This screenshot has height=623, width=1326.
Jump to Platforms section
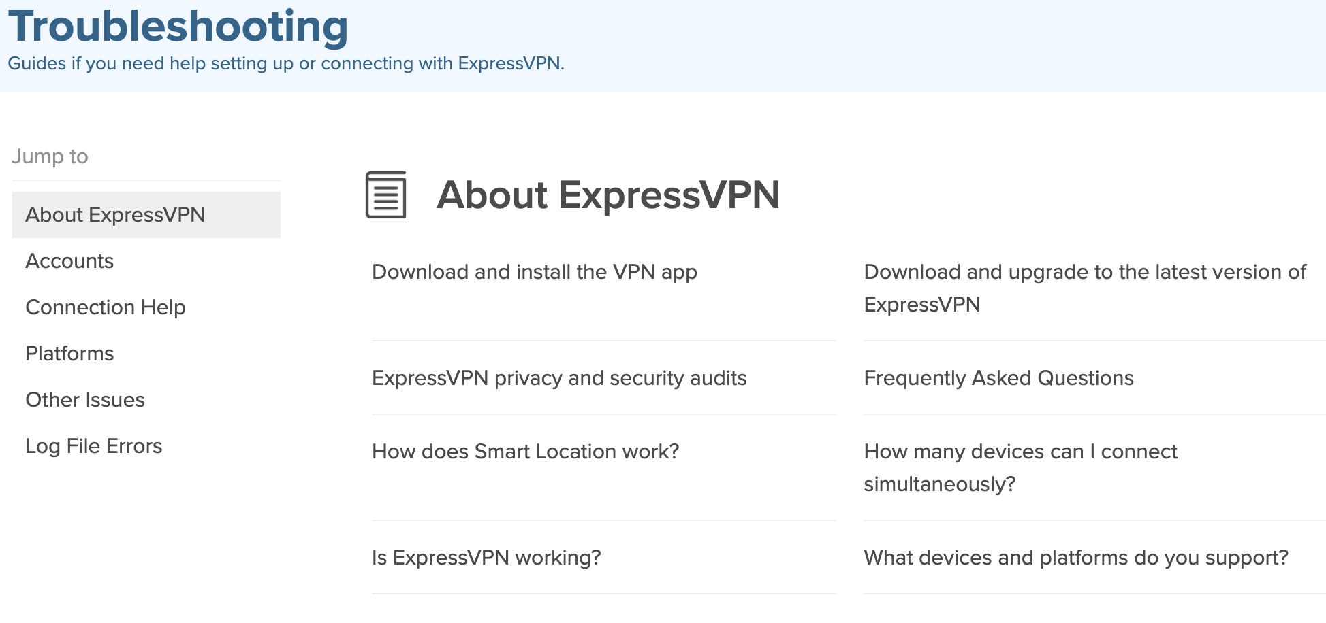(x=69, y=354)
